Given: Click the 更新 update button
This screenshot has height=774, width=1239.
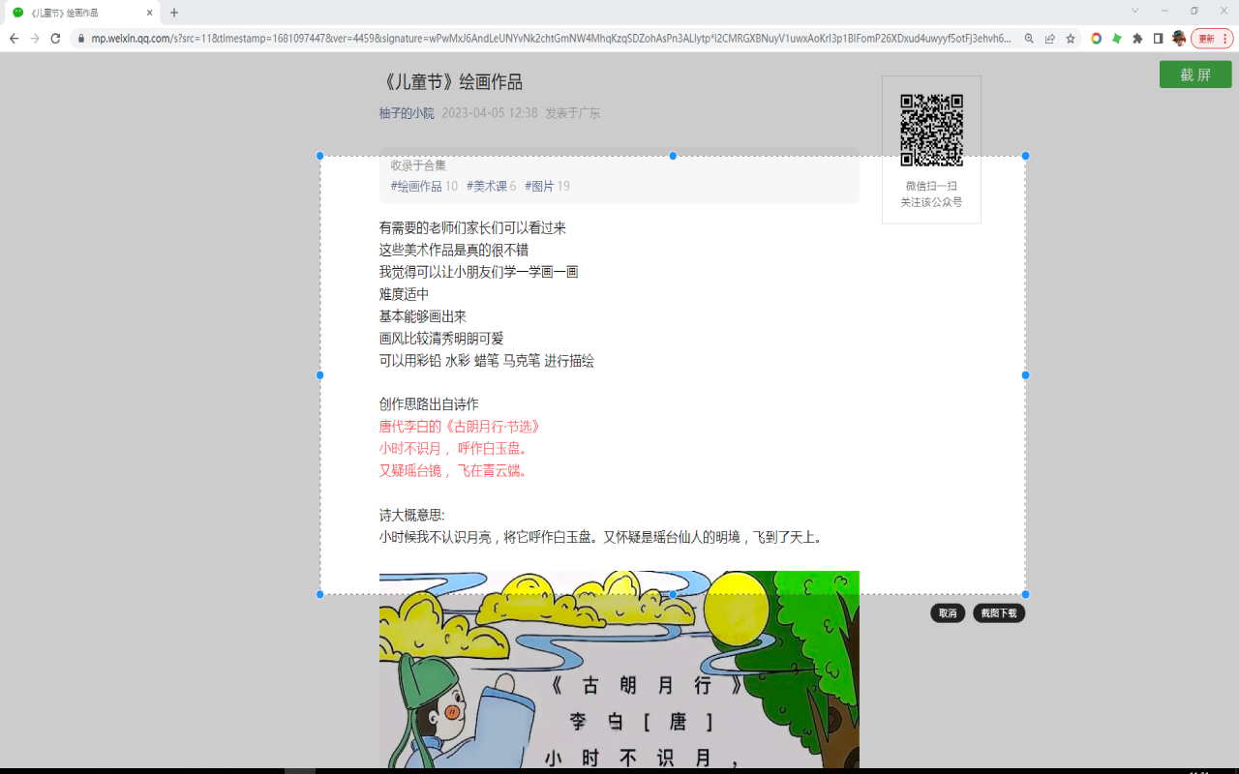Looking at the screenshot, I should 1212,39.
